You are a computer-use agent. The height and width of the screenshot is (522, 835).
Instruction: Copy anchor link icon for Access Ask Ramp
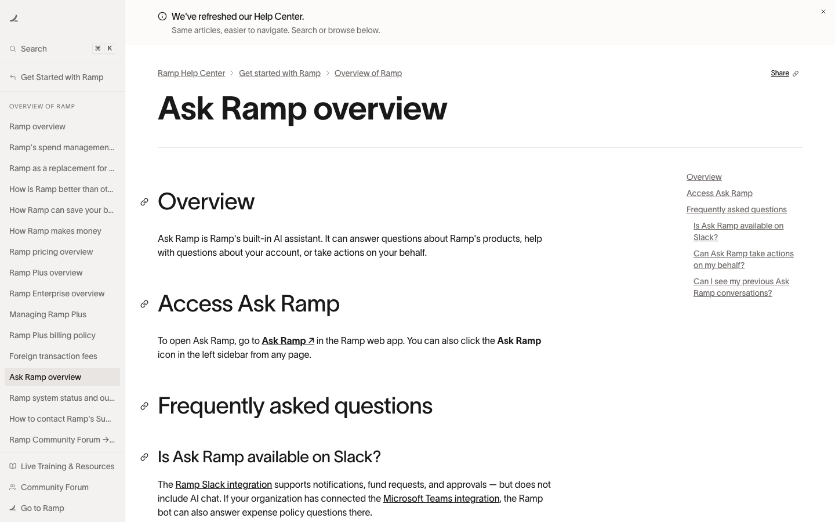click(144, 304)
